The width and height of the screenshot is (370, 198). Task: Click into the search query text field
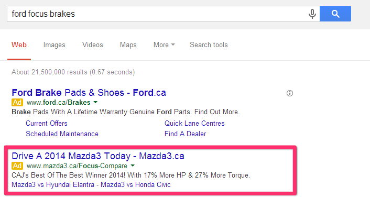pyautogui.click(x=157, y=14)
